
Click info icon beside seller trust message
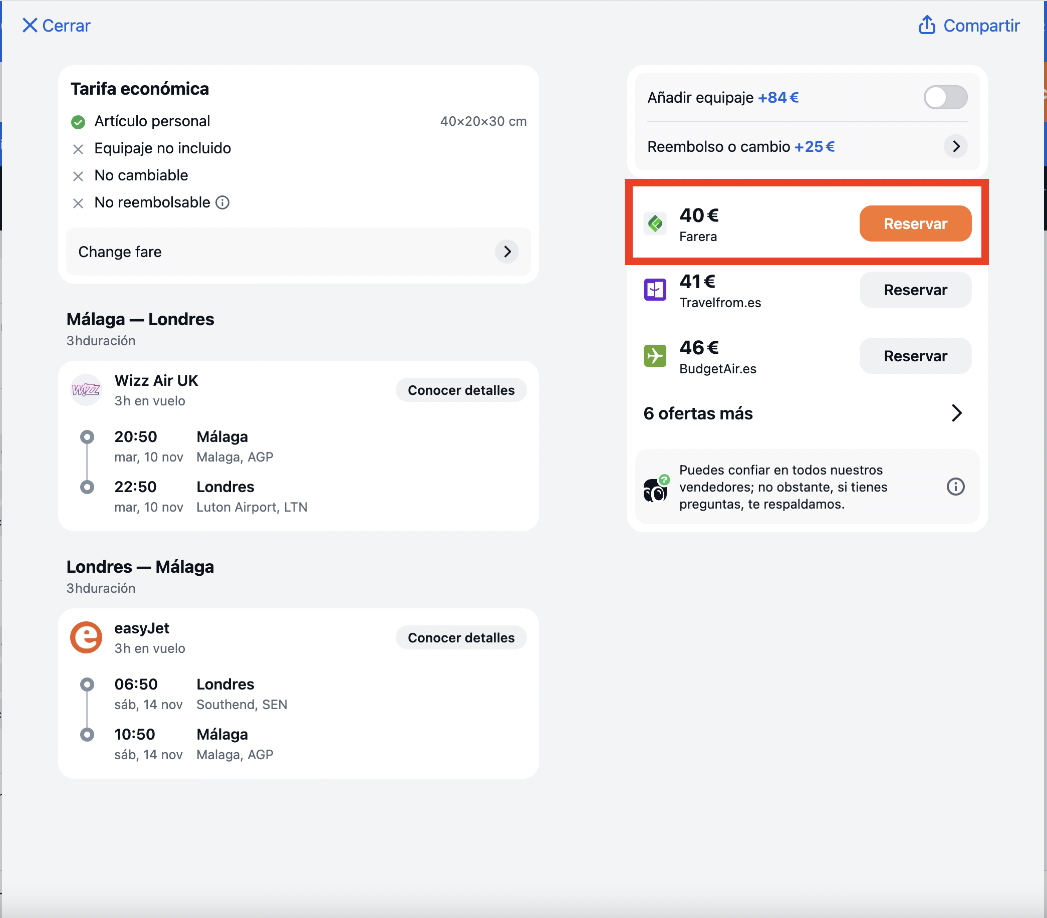(x=955, y=487)
